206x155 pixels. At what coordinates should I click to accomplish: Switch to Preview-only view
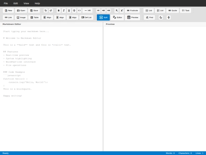click(132, 18)
